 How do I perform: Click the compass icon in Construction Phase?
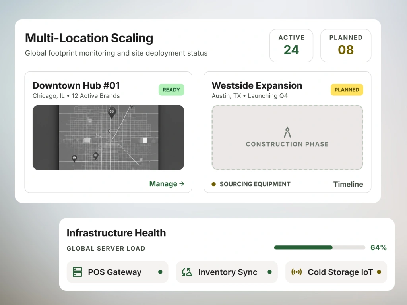click(287, 132)
